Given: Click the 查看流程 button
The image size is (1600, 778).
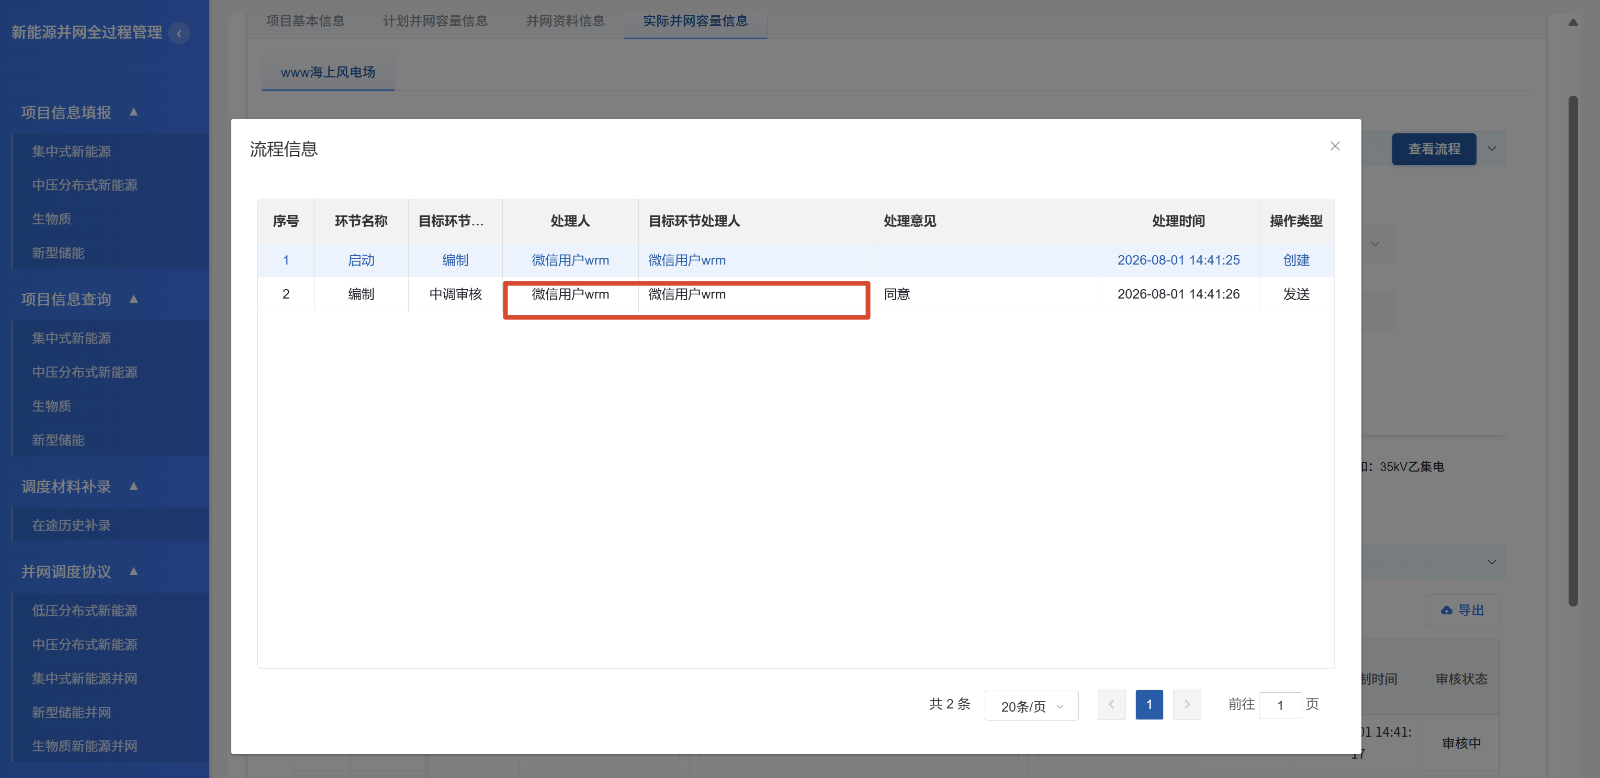Looking at the screenshot, I should click(x=1434, y=149).
